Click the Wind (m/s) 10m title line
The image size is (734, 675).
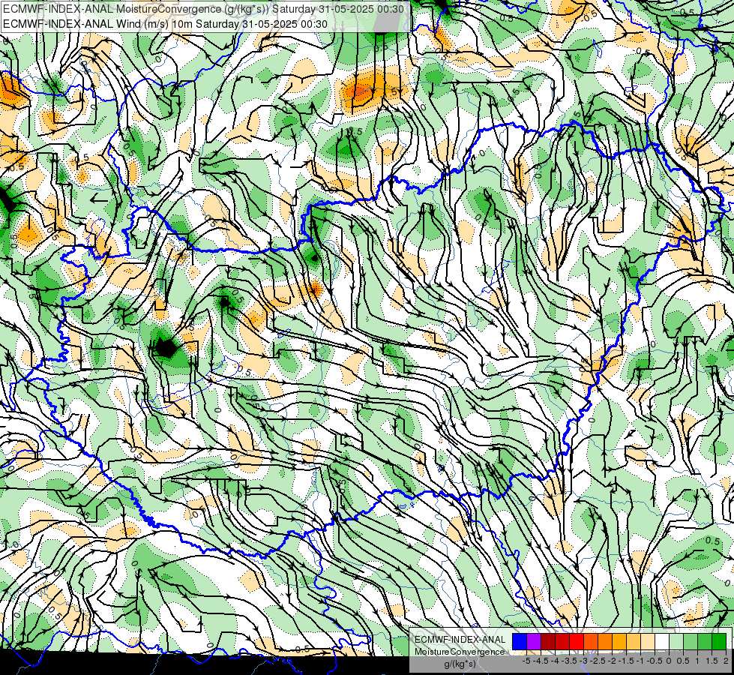click(x=165, y=23)
